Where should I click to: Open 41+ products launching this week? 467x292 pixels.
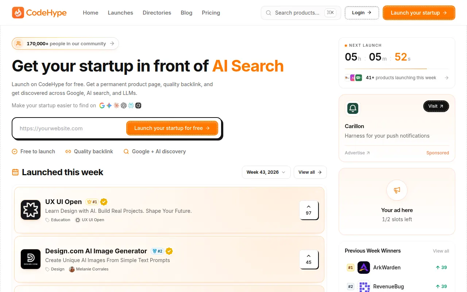click(397, 78)
